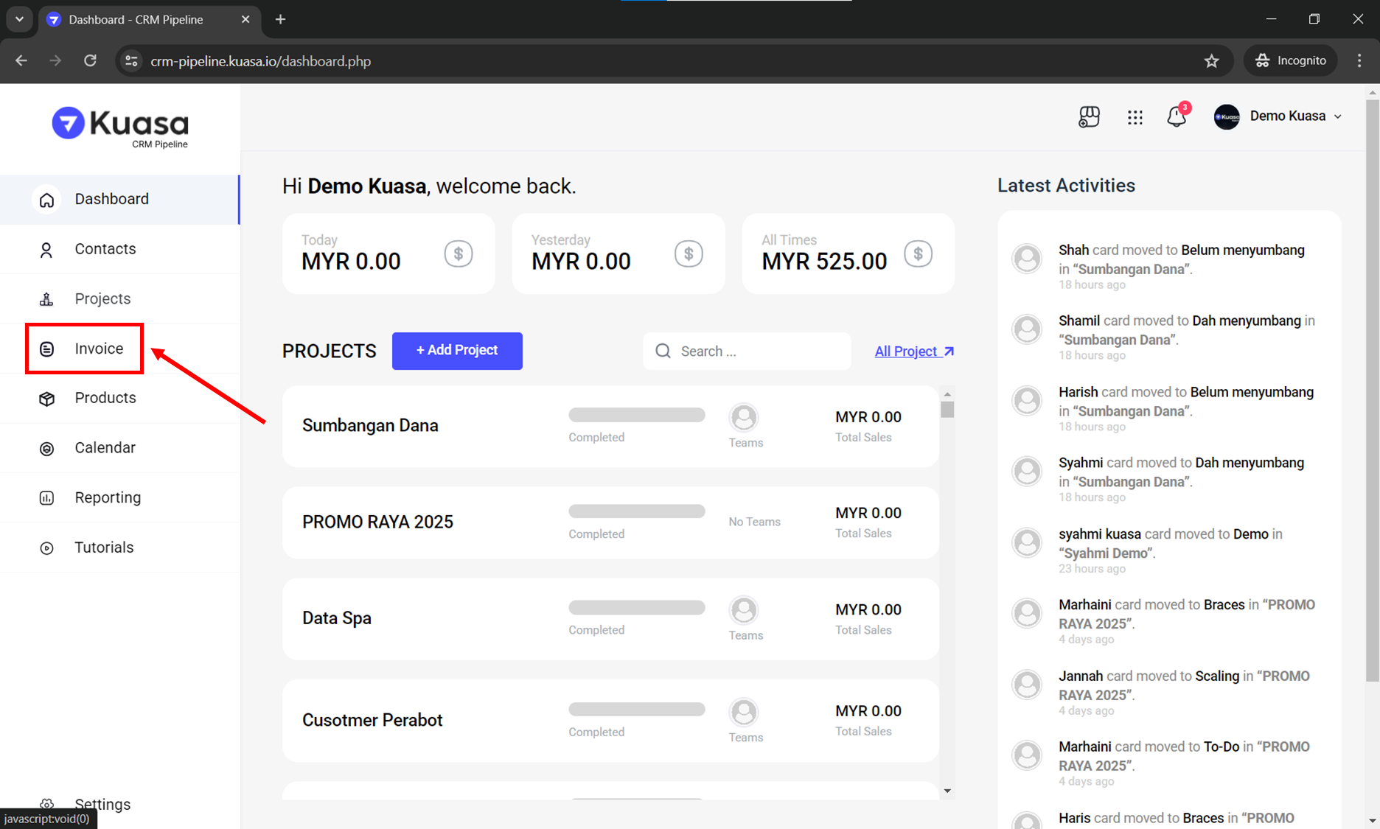The image size is (1380, 829).
Task: Click Sumbangan Dana completion progress bar
Action: pos(636,416)
